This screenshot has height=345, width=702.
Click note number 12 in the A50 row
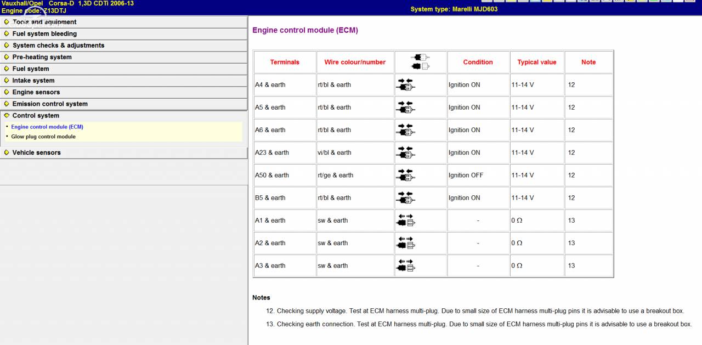571,175
